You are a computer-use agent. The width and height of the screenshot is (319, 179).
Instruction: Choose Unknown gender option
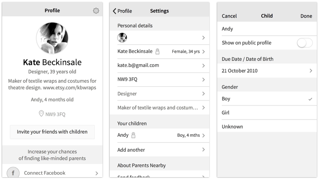coord(267,126)
